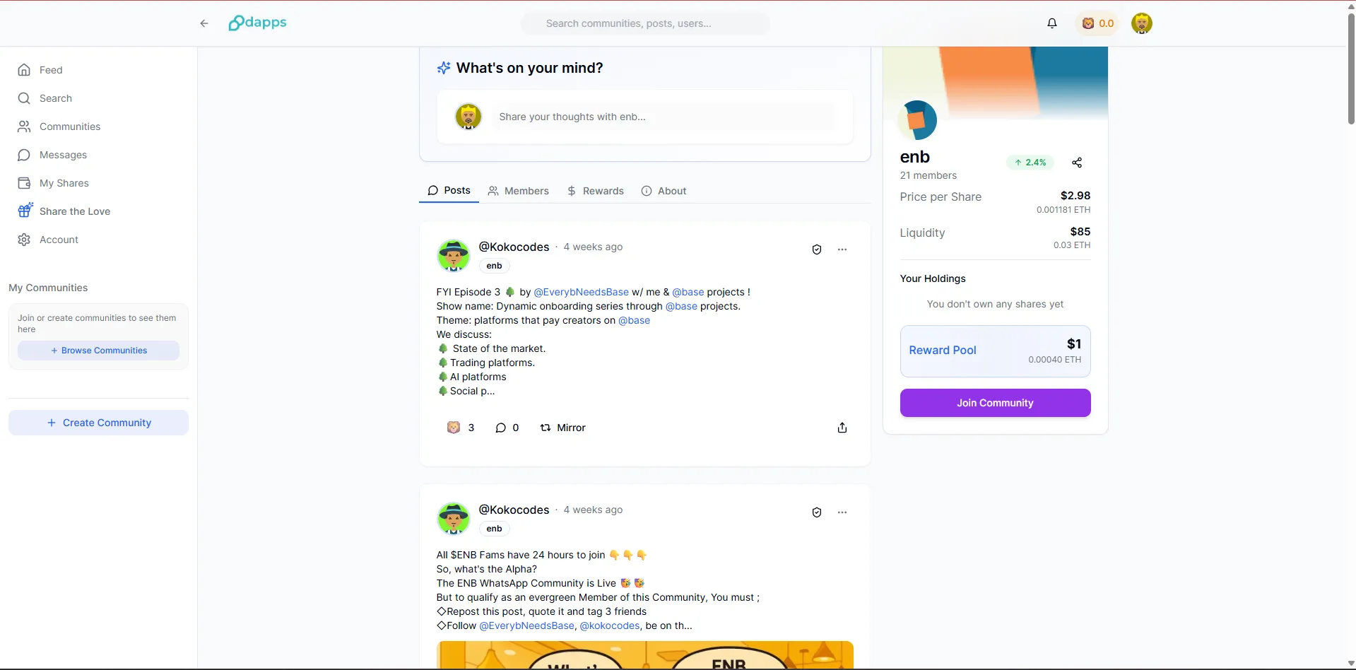Open the user profile avatar in header
This screenshot has width=1356, height=670.
pos(1142,23)
